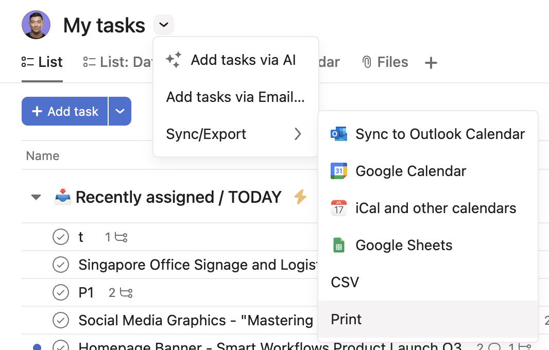
Task: Click the Google Calendar icon
Action: pyautogui.click(x=338, y=171)
